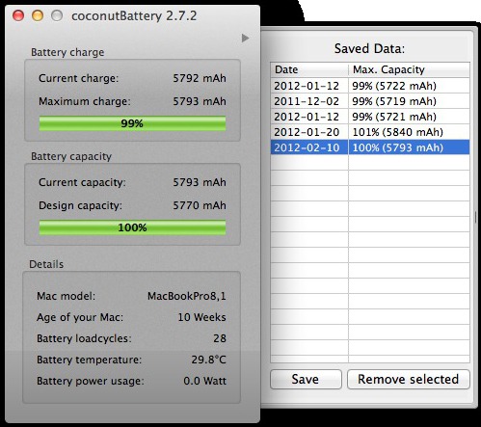Click Remove selected button
Viewport: 481px width, 427px height.
(x=409, y=379)
